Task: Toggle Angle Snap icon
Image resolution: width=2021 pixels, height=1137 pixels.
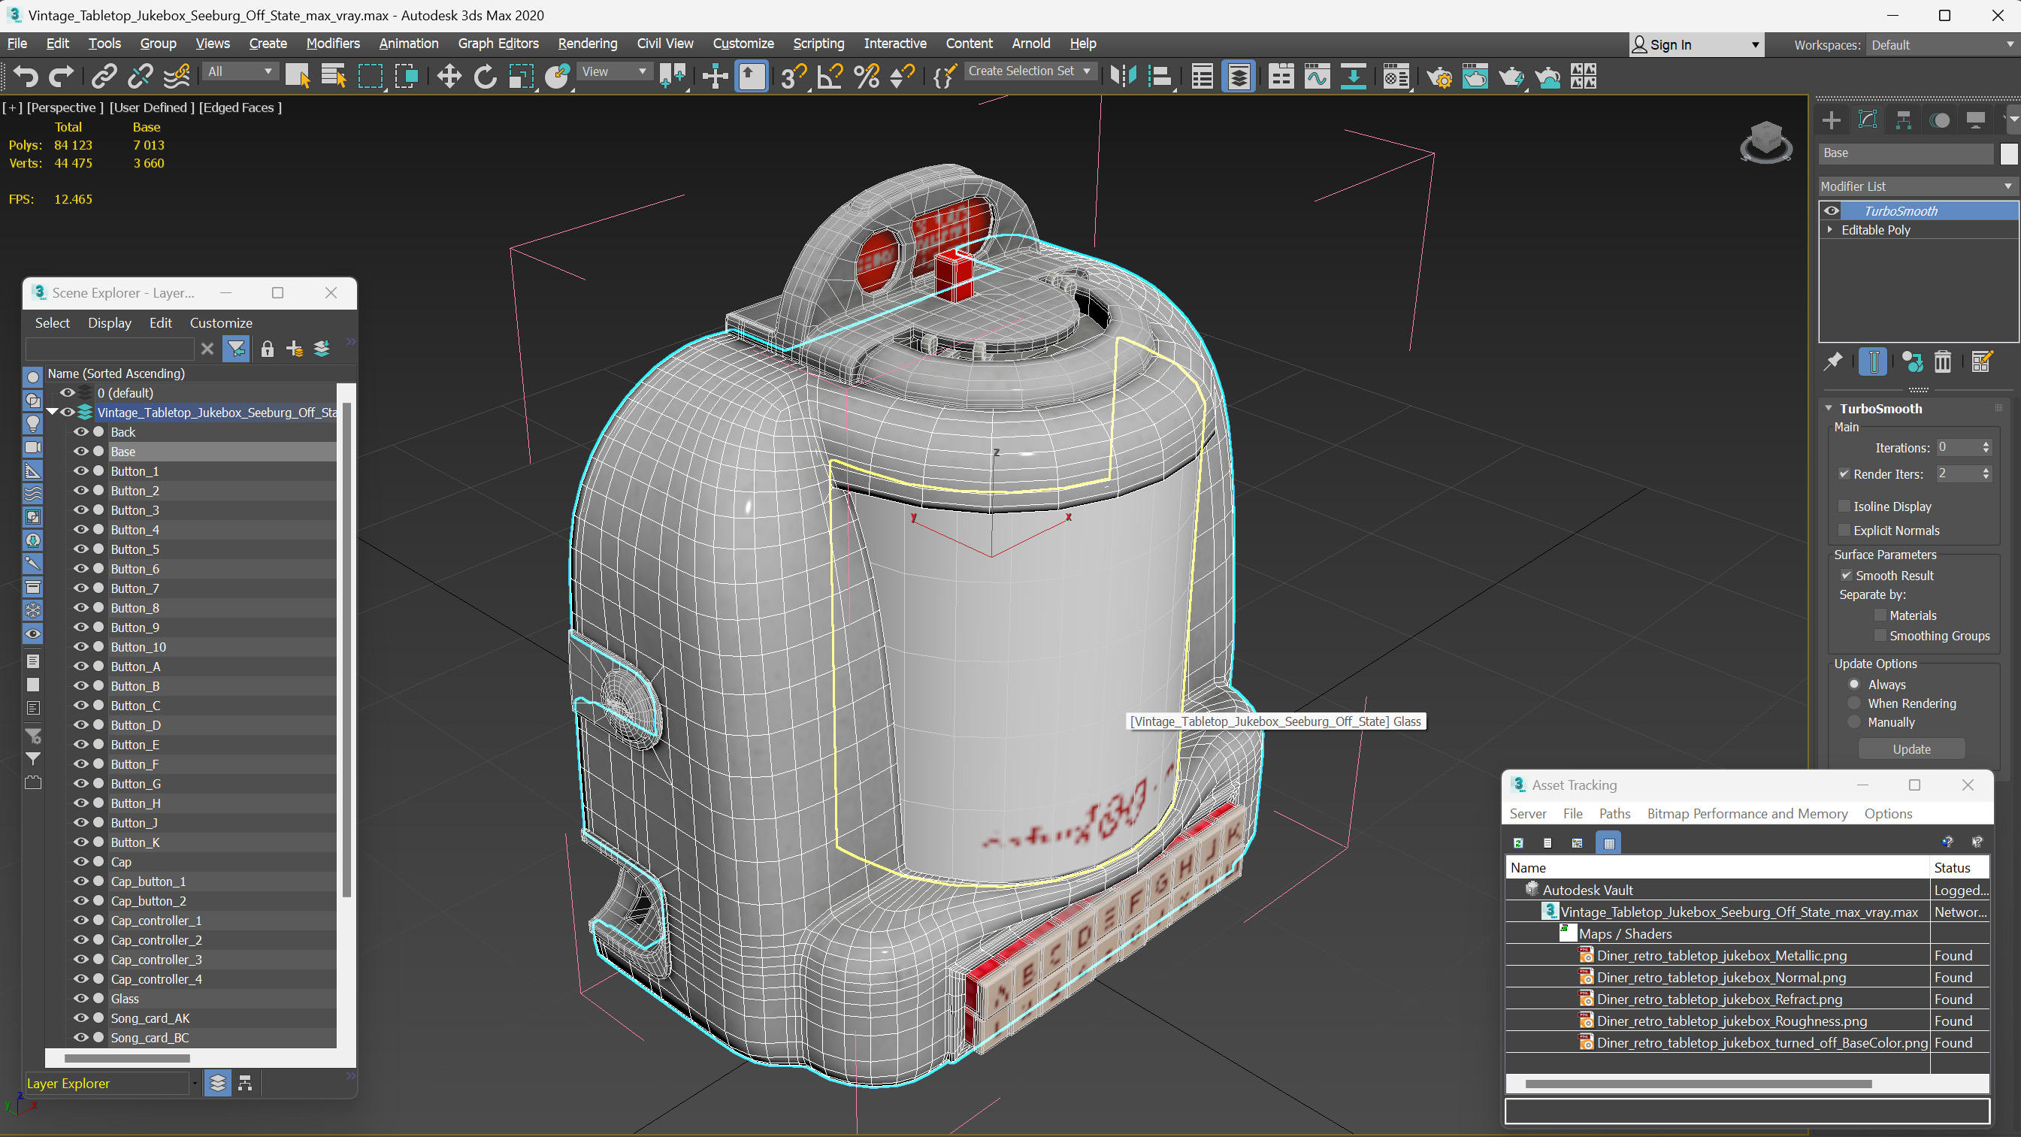Action: 829,76
